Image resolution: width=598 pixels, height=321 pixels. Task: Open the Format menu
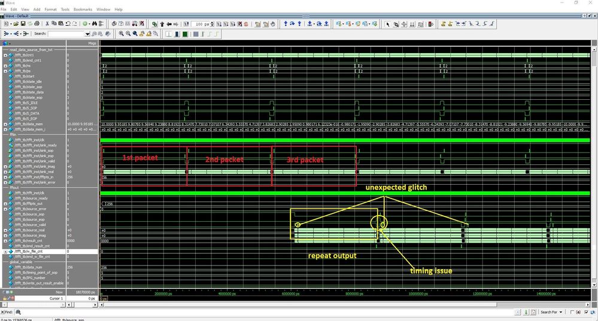[50, 10]
